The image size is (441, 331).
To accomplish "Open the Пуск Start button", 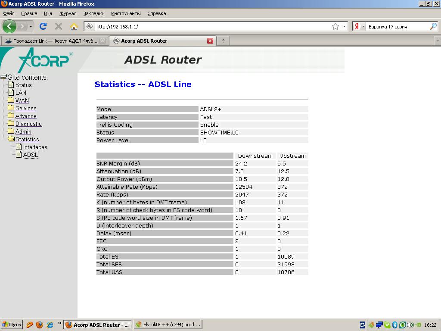I will coord(12,325).
